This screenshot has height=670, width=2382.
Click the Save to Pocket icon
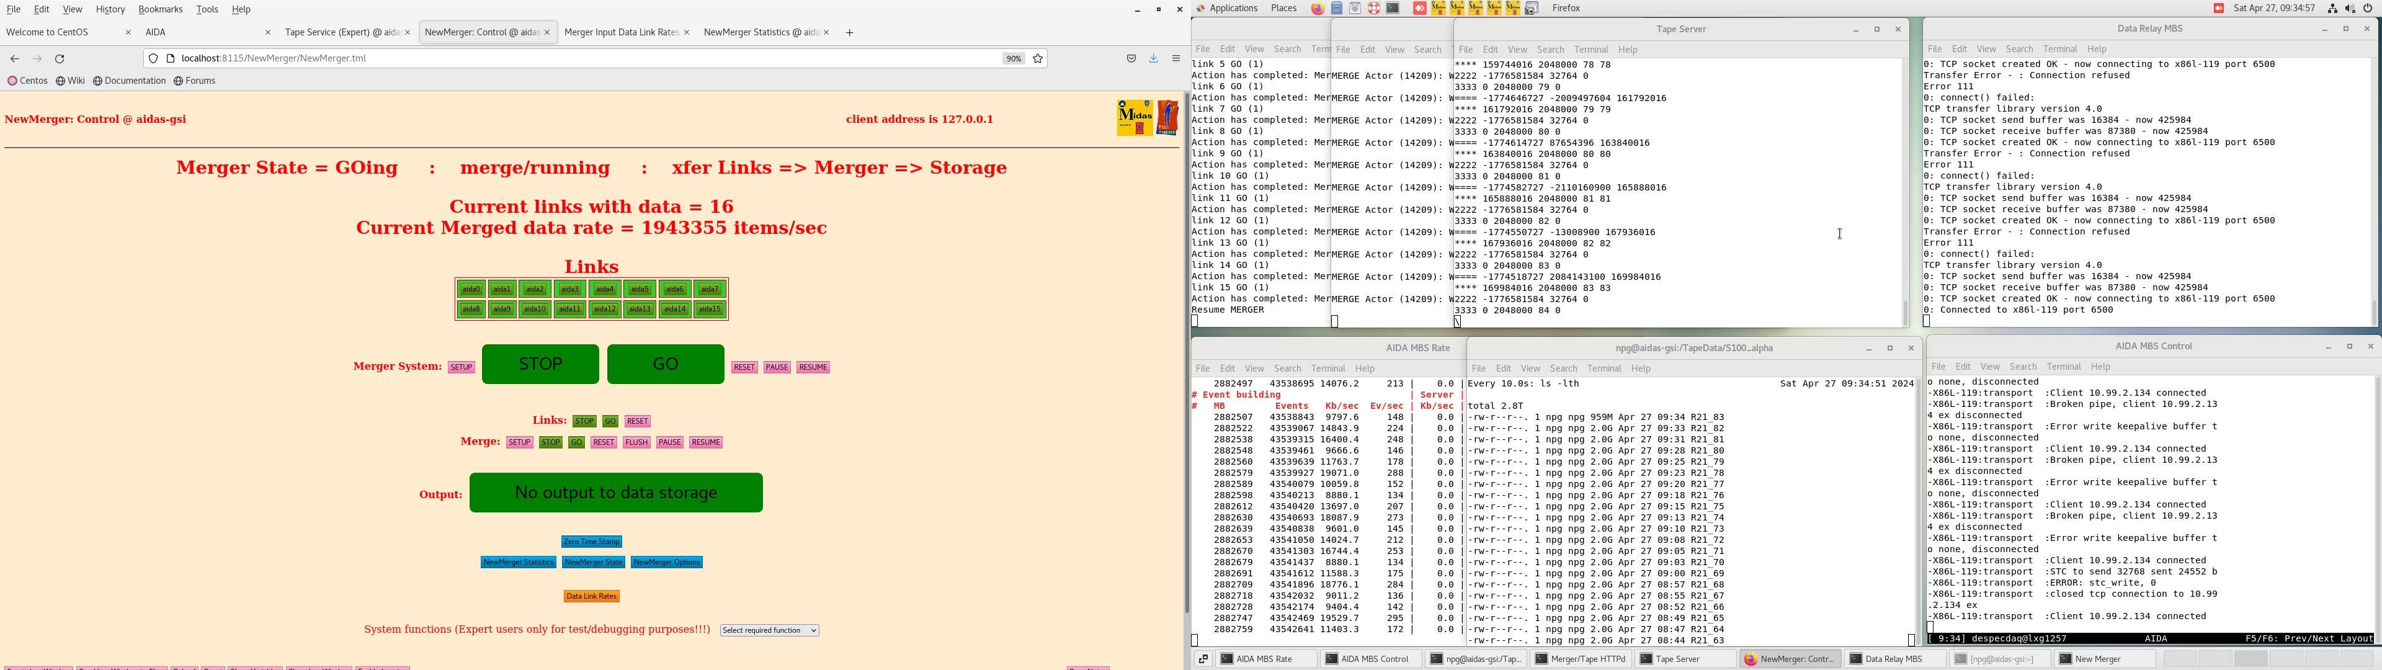(1131, 58)
